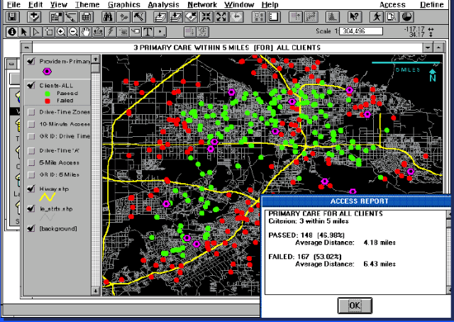Image resolution: width=454 pixels, height=322 pixels.
Task: Select the Select Feature tool
Action: click(x=49, y=31)
